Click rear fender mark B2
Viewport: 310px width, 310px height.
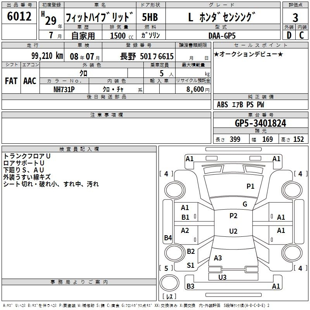tap(191, 251)
